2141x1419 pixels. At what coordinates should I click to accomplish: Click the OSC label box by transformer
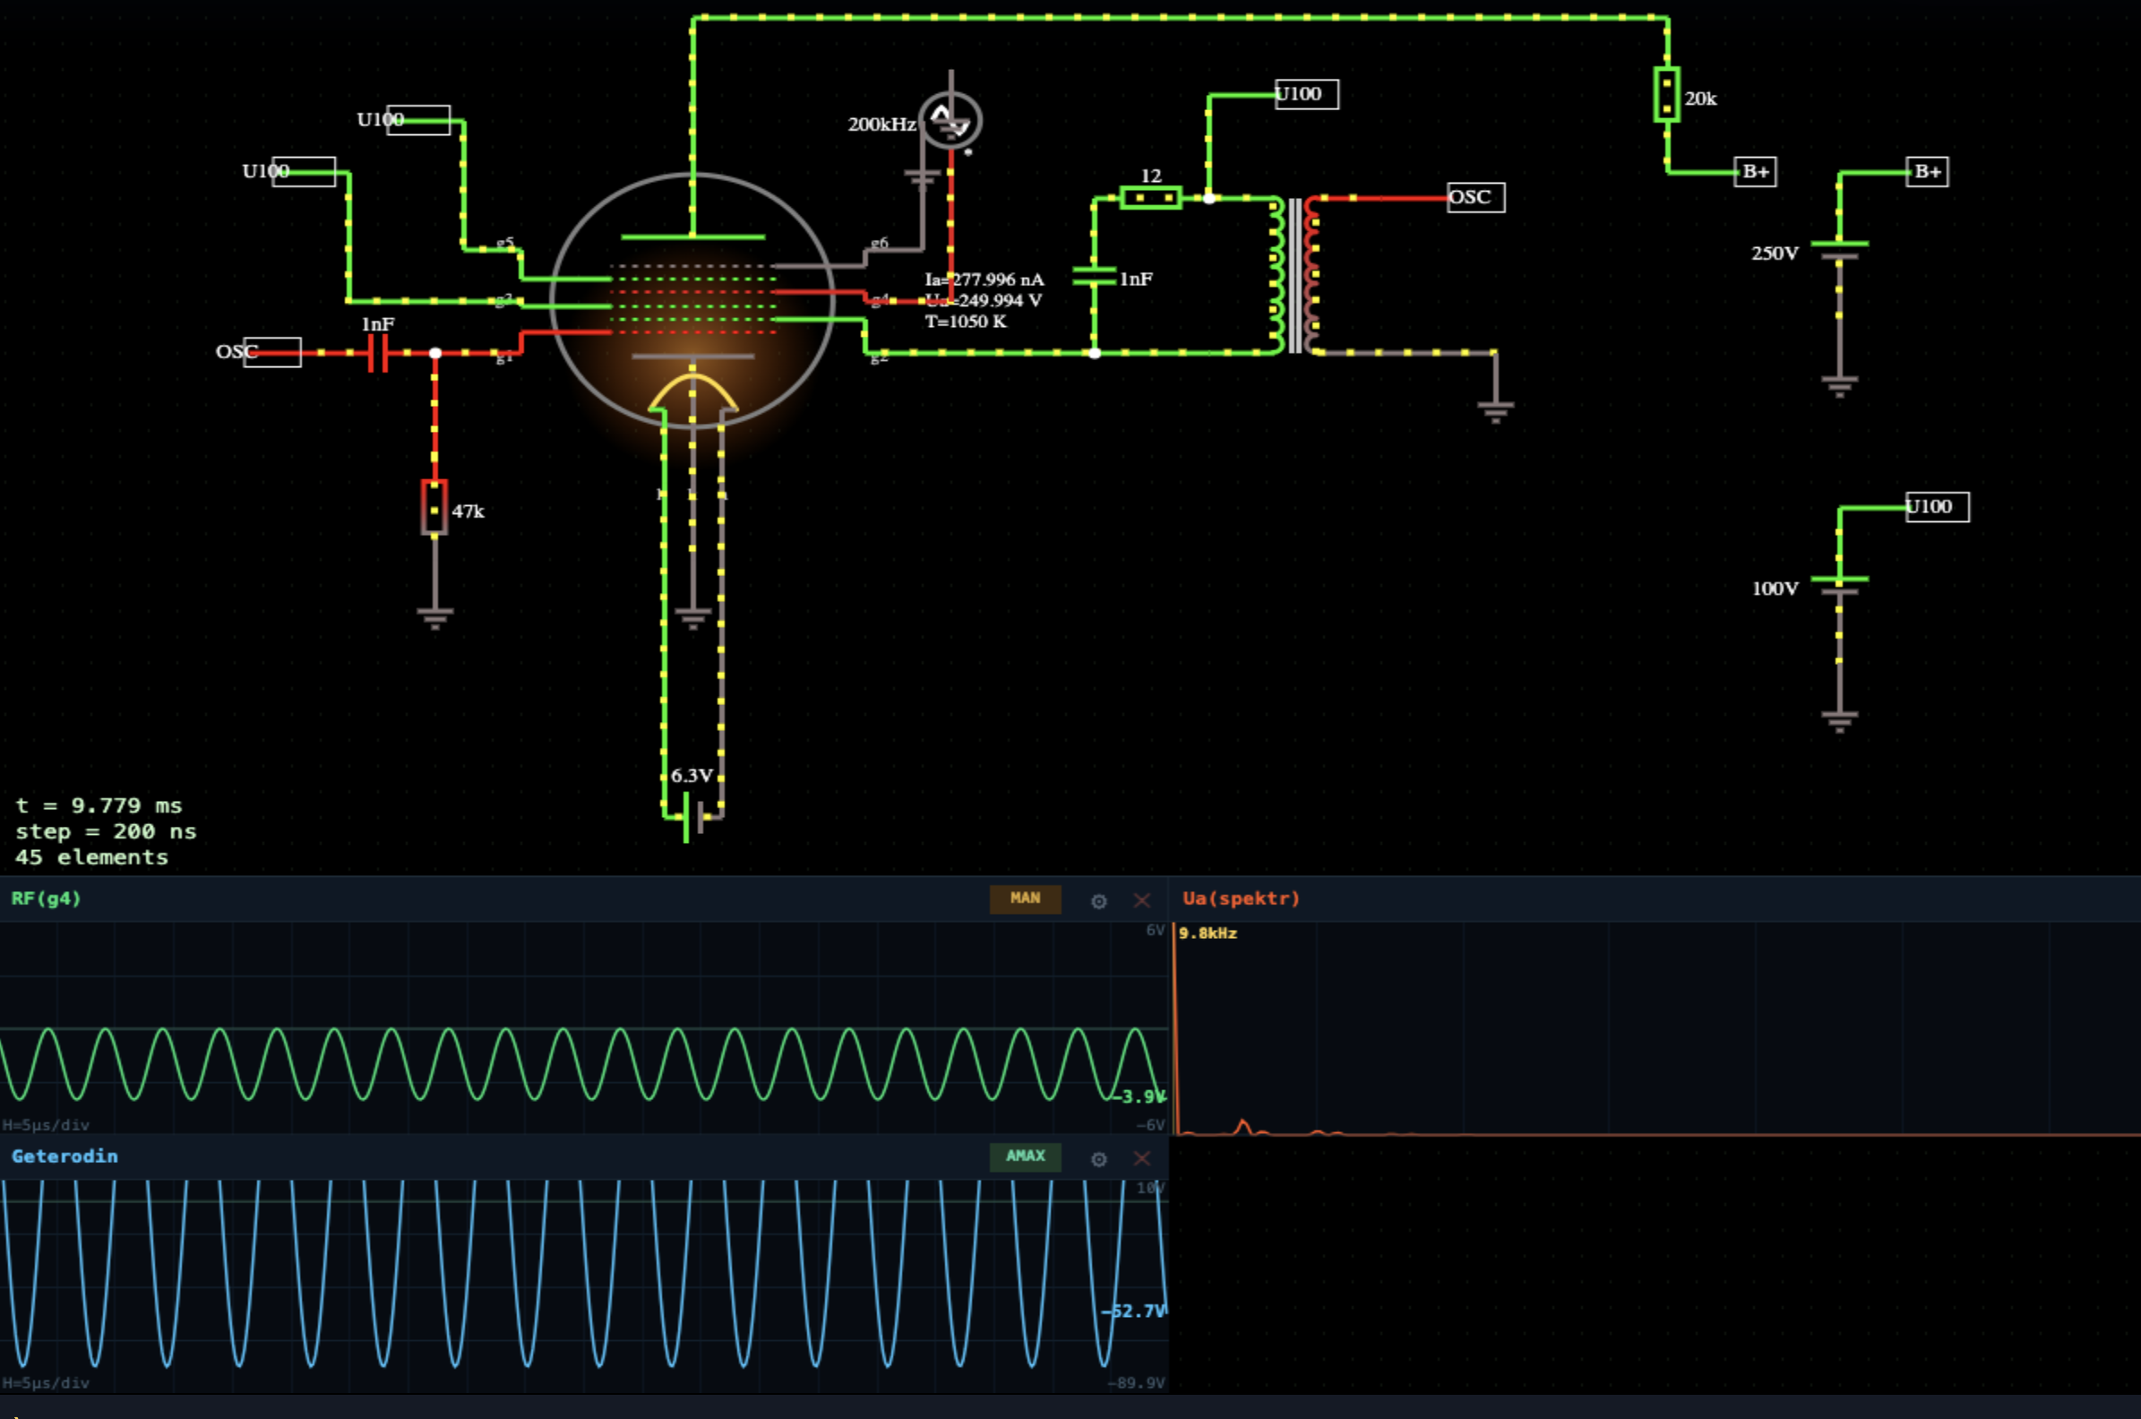(1476, 197)
